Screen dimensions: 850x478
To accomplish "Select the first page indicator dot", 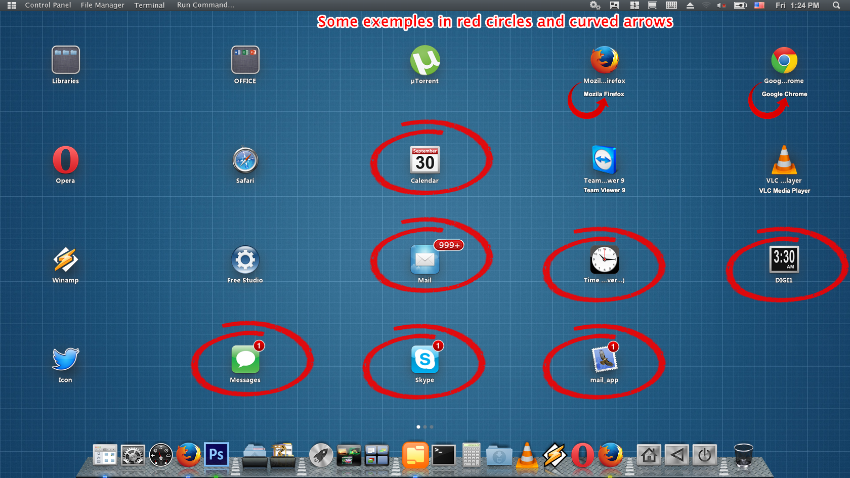I will click(418, 427).
